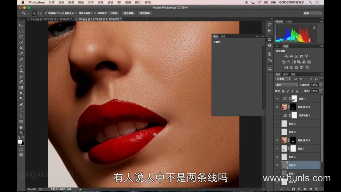Click the 适合屏幕 fit screen button
Screen dimensions: 341x192
129,13
